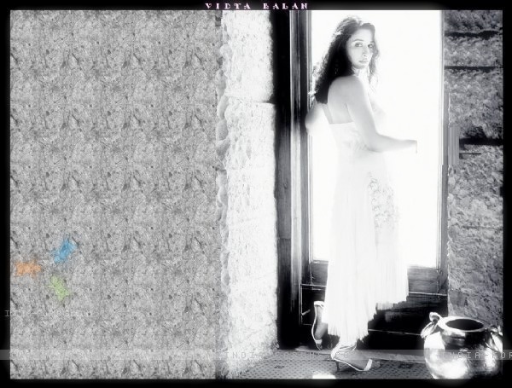Click the blue butterfly on the wall
512x388 pixels.
point(64,250)
